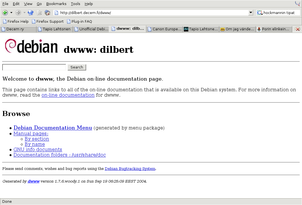Click the greyed-out Forward arrow button
The image size is (302, 205).
coord(18,13)
